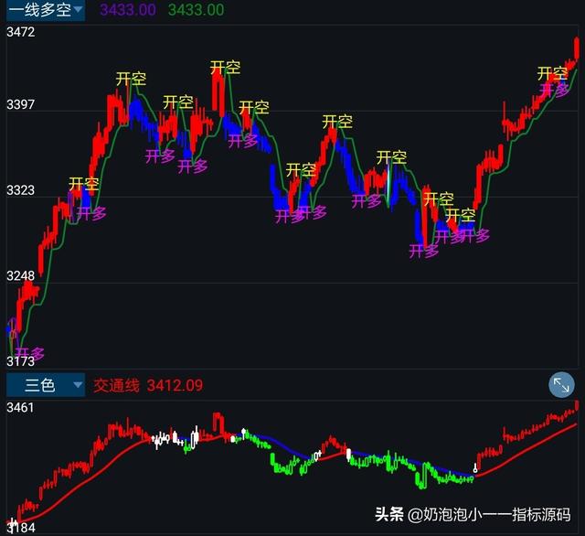This screenshot has height=536, width=585.
Task: Select the 3173 price axis label
Action: [x=20, y=361]
